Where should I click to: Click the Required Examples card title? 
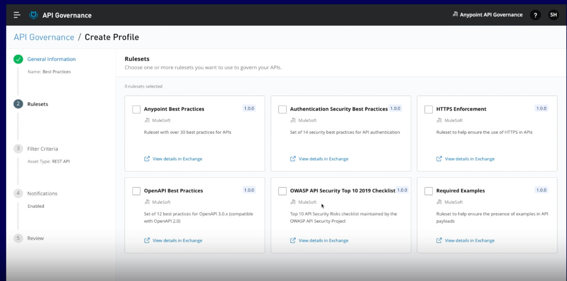[460, 191]
